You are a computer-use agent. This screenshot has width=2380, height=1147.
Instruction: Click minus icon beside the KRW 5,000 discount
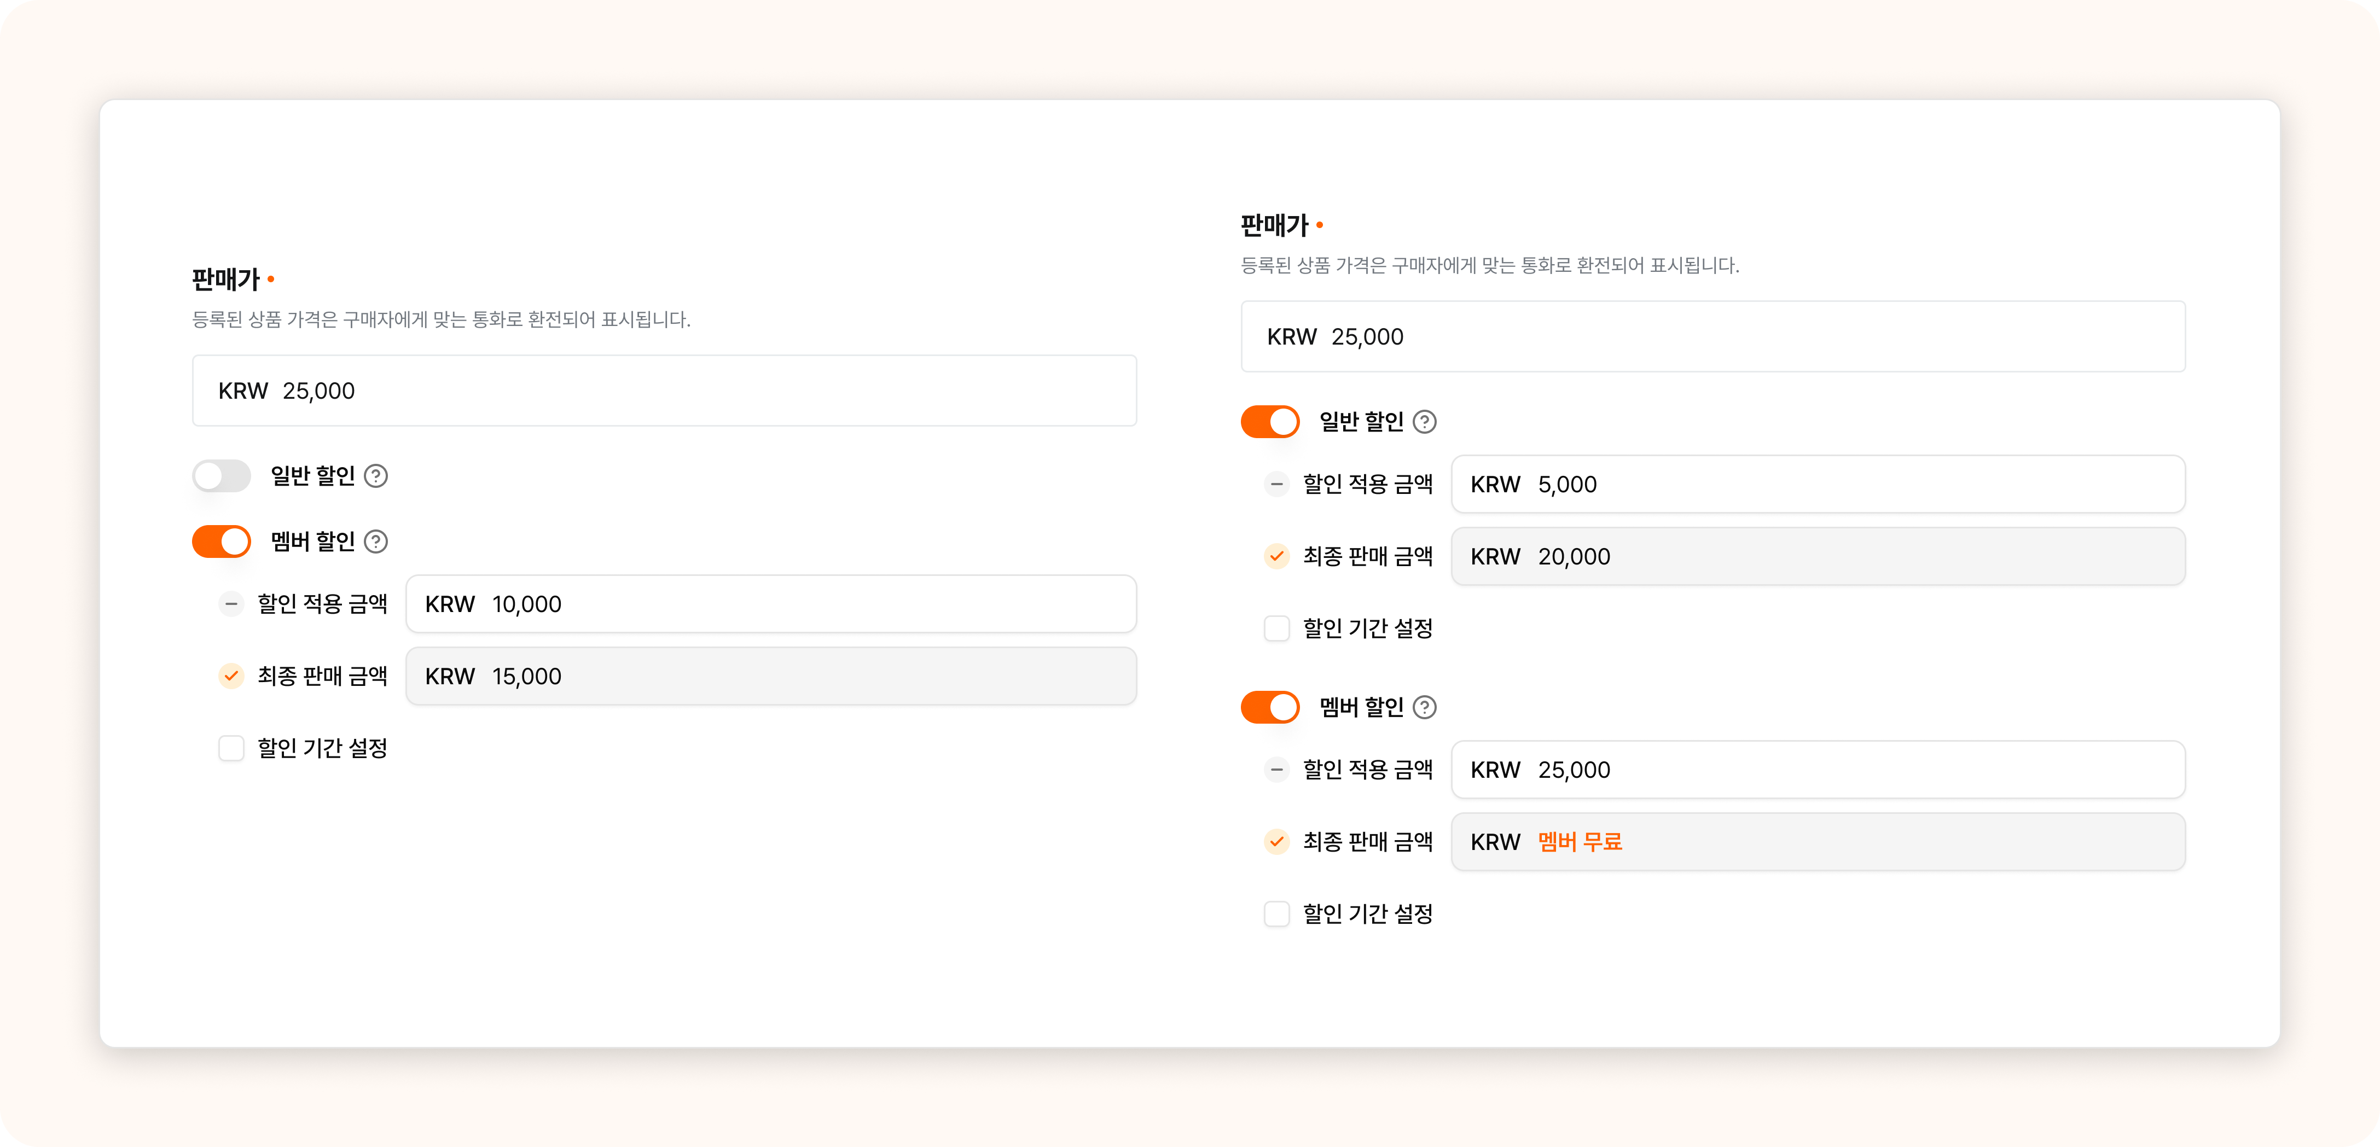(1276, 484)
